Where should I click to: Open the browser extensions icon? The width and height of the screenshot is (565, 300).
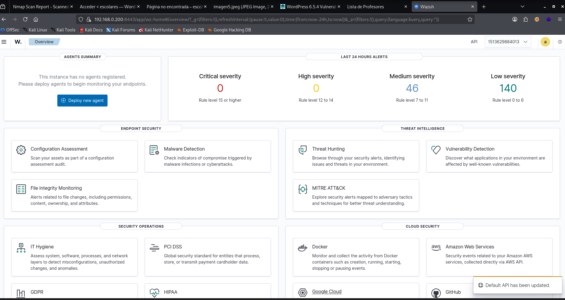click(526, 19)
